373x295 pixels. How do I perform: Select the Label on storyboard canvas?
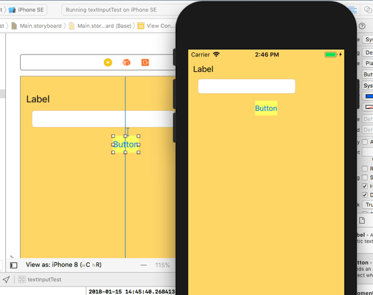[x=38, y=99]
